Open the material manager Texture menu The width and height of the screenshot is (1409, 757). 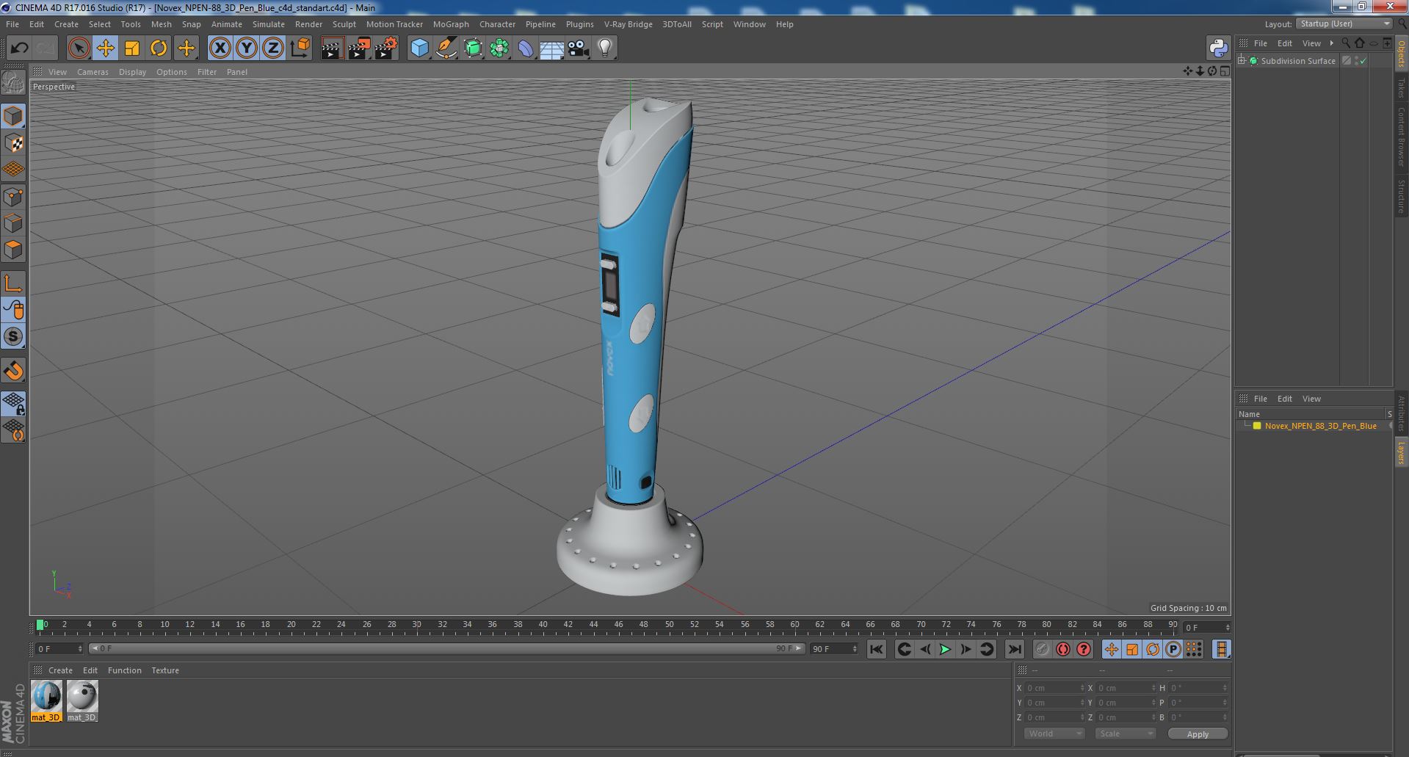(x=165, y=670)
